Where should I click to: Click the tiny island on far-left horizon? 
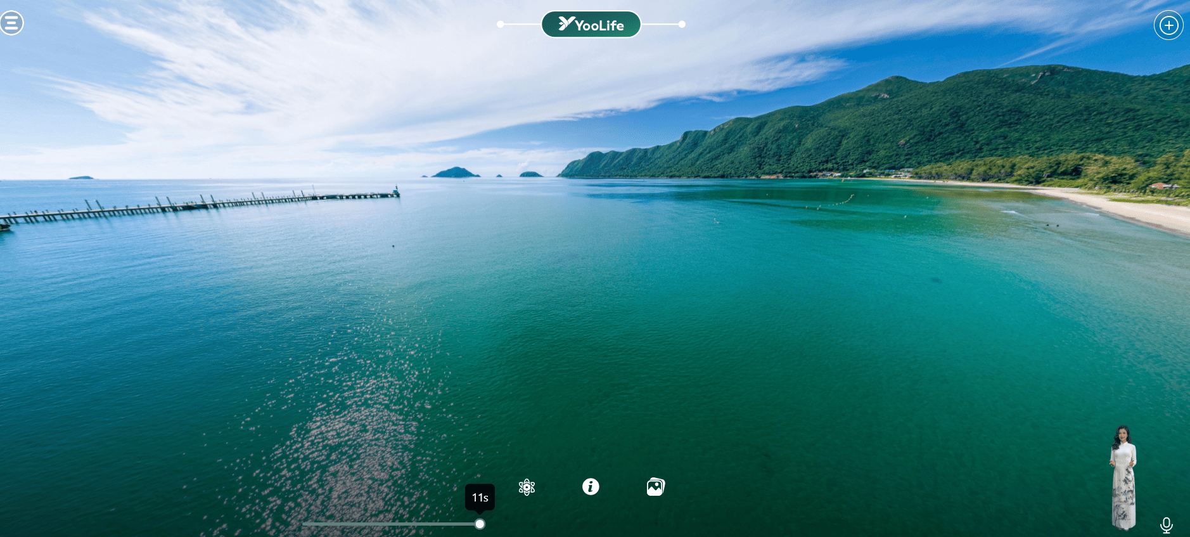(x=81, y=178)
